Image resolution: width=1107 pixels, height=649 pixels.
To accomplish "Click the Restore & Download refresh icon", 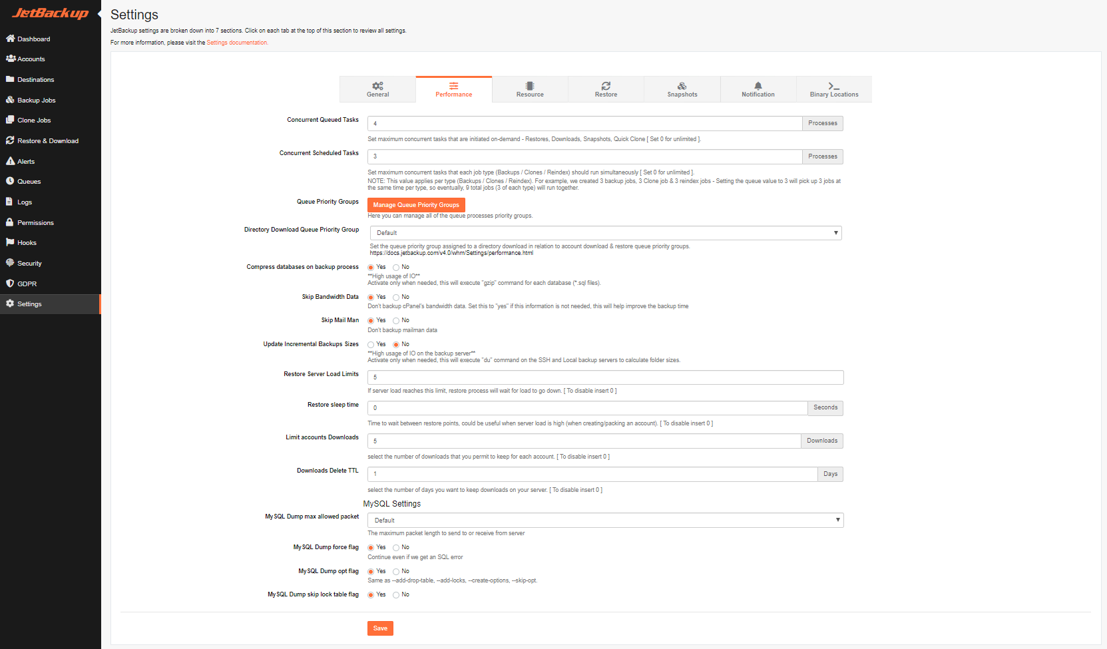I will (x=10, y=140).
